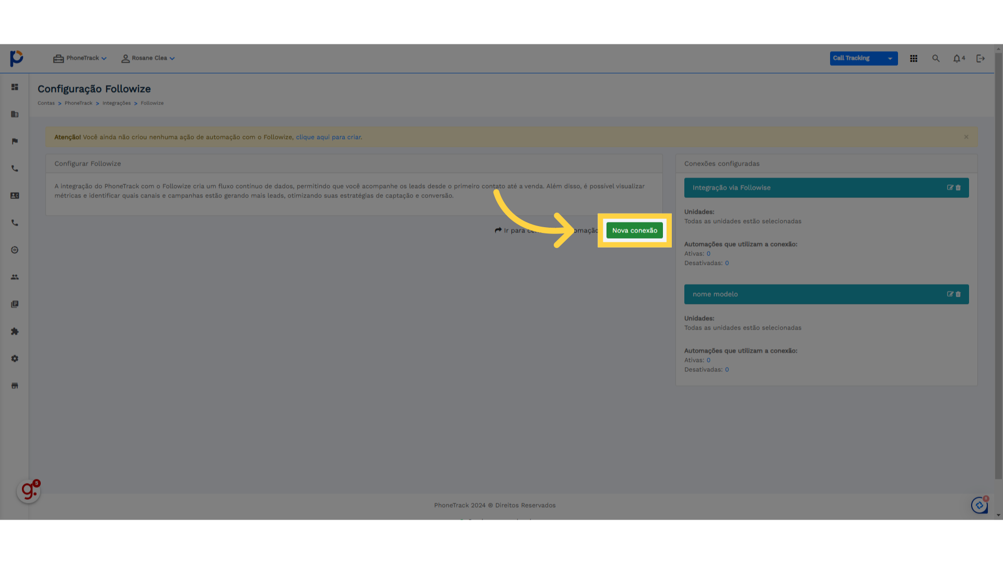Delete the 'nome modelo' connection

958,294
